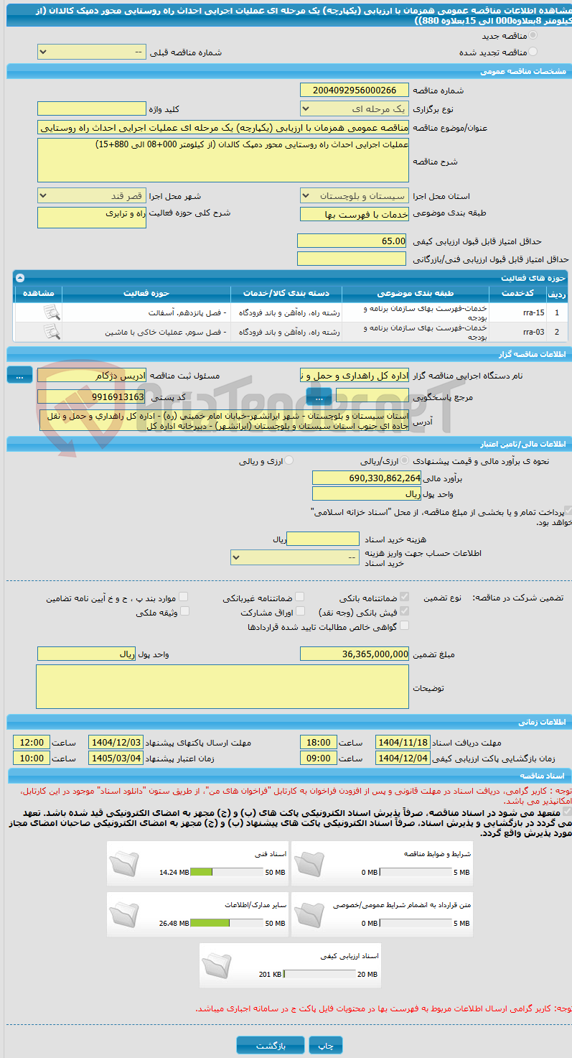
Task: Toggle the موارد بند پ، ج و خ checkbox
Action: (183, 598)
